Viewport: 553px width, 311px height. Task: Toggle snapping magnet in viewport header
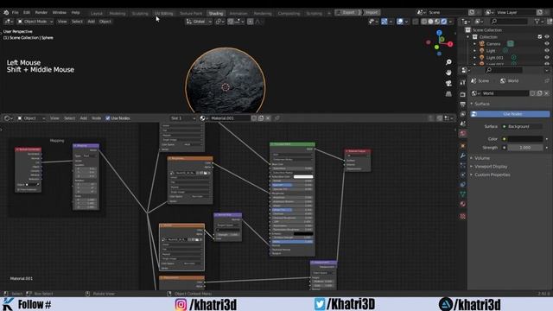tap(231, 22)
